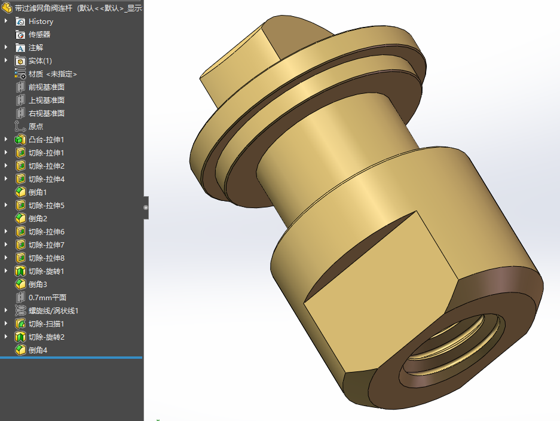
Task: Click the 切除-拉伸2 cut extrude icon
Action: tap(20, 166)
